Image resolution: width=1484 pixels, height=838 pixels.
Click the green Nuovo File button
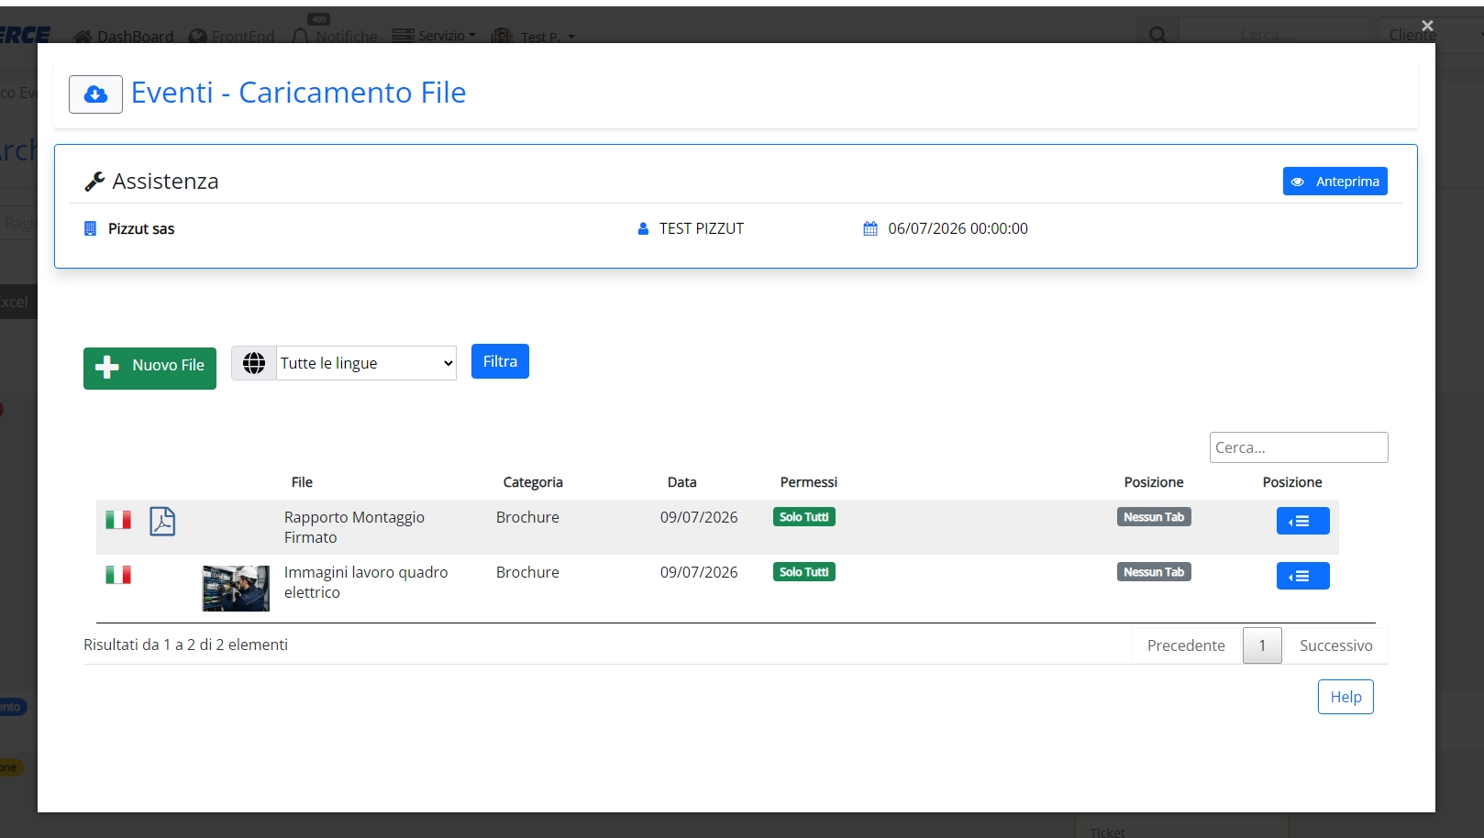pyautogui.click(x=150, y=369)
